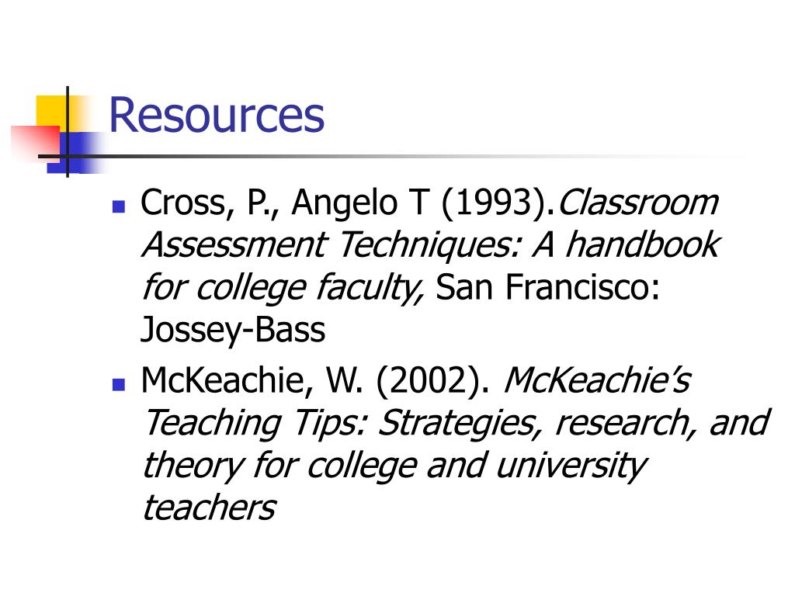The height and width of the screenshot is (596, 795).
Task: Click the text "McKeachie, W. (2002)."
Action: click(x=315, y=380)
